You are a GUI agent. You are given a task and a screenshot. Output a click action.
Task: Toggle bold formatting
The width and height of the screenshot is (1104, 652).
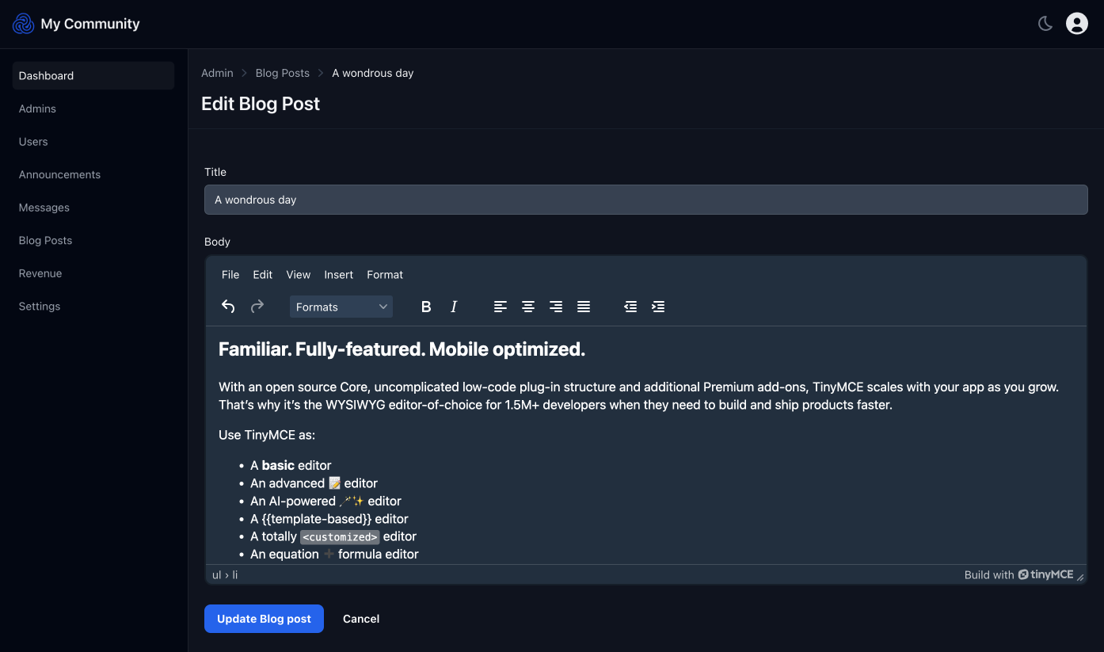426,307
